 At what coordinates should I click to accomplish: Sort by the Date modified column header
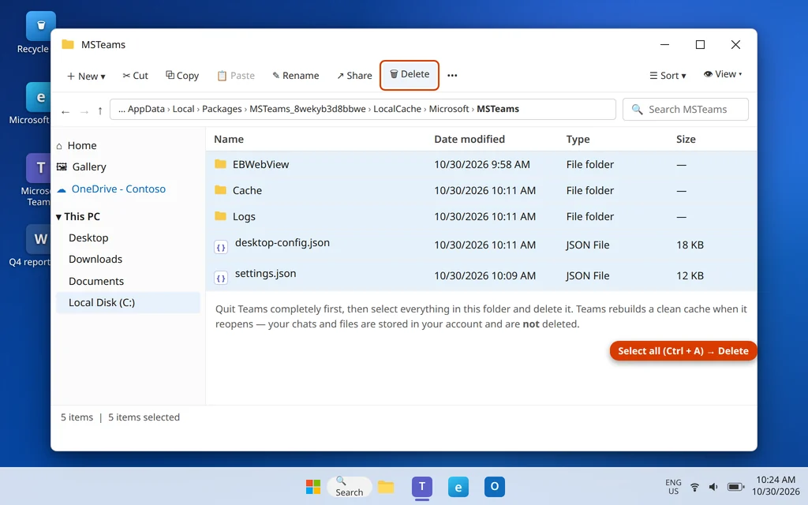point(469,139)
